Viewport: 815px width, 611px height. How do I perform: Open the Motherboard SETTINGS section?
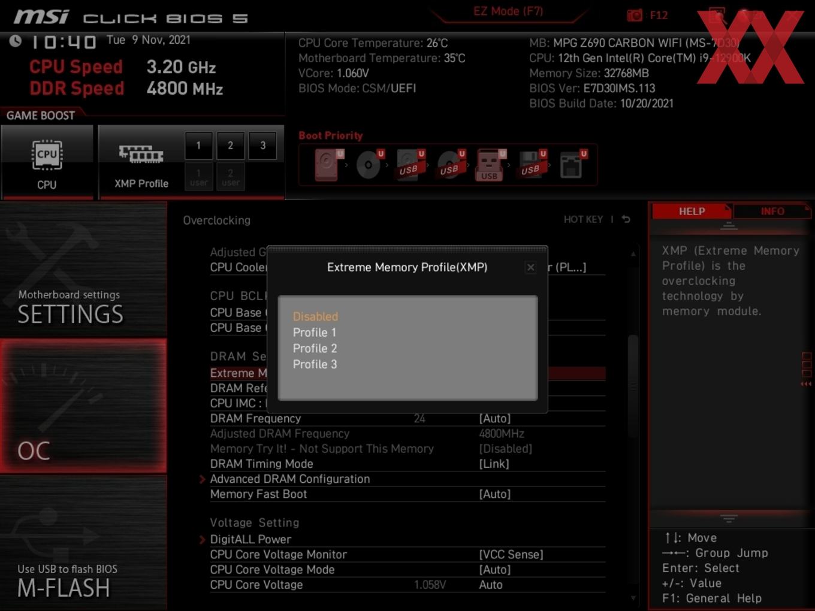pyautogui.click(x=83, y=270)
